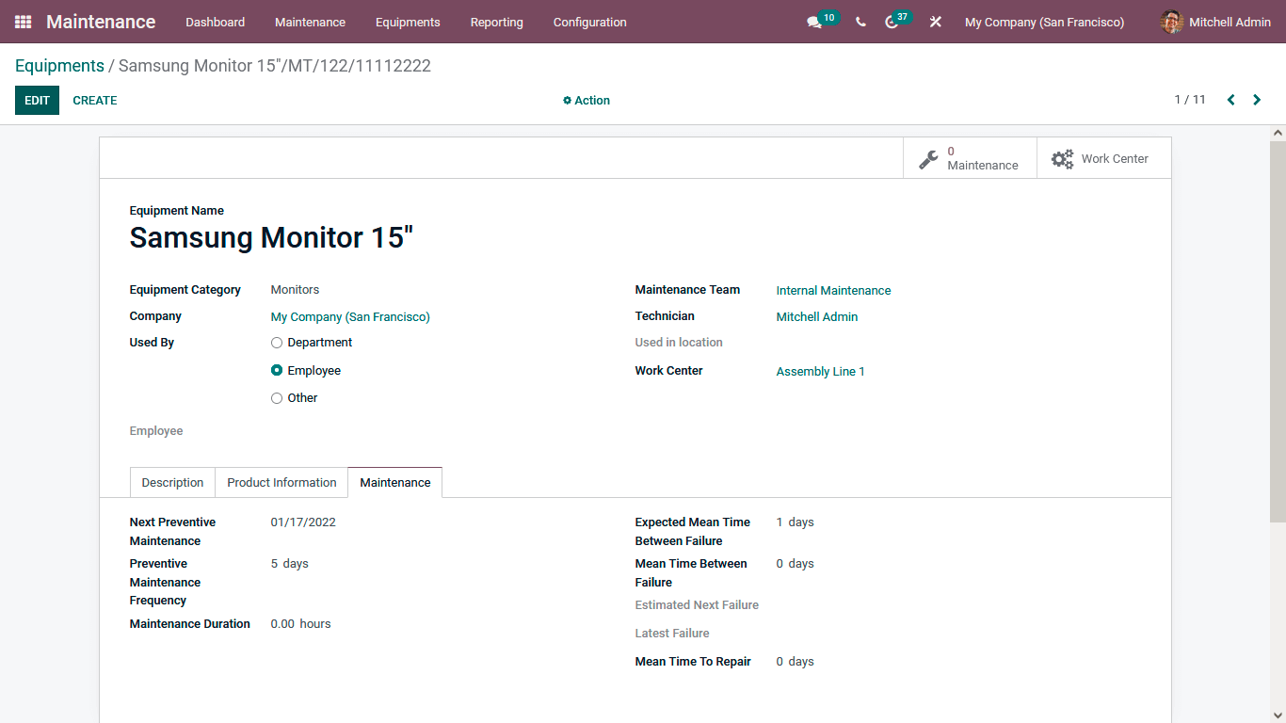Click the next preventive date 01/17/2022
The width and height of the screenshot is (1286, 723).
point(303,522)
